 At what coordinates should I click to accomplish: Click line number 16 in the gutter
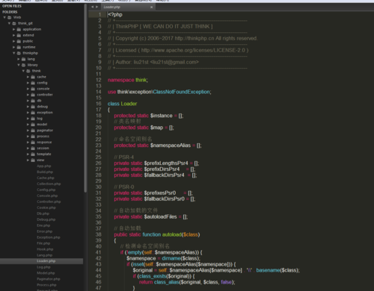(99, 104)
